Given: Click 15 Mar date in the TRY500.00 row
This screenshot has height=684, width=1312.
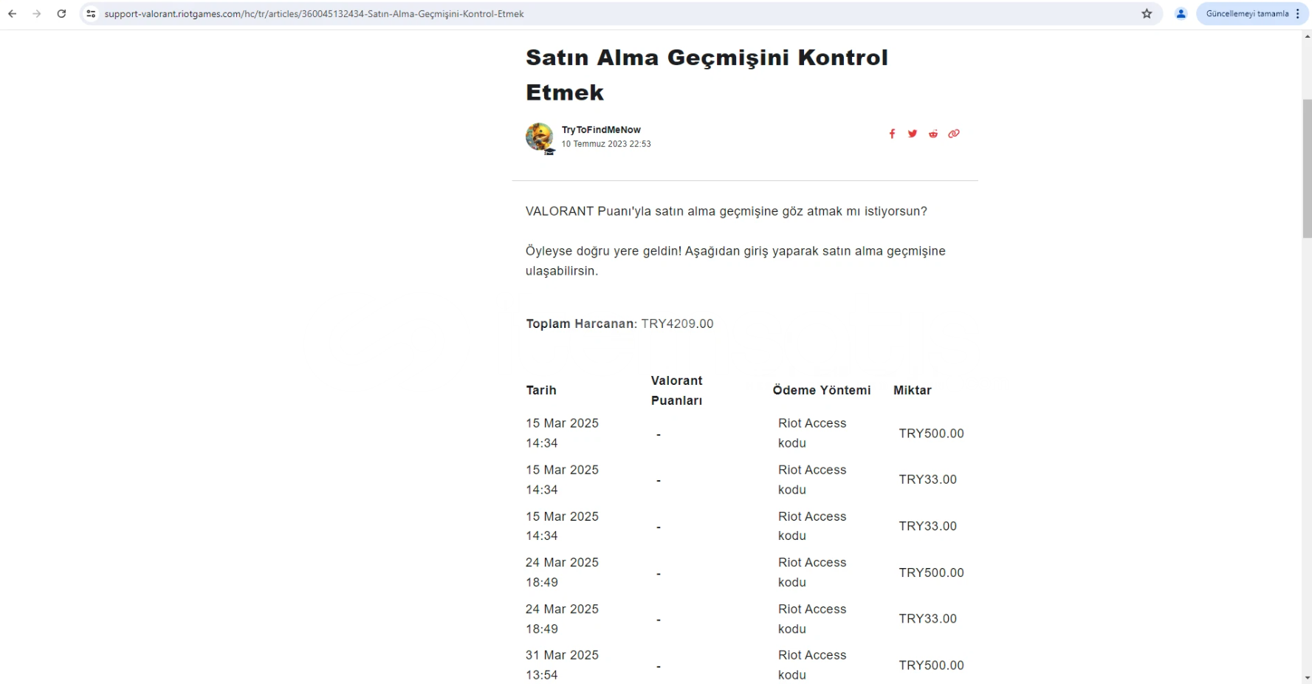Looking at the screenshot, I should click(x=562, y=433).
